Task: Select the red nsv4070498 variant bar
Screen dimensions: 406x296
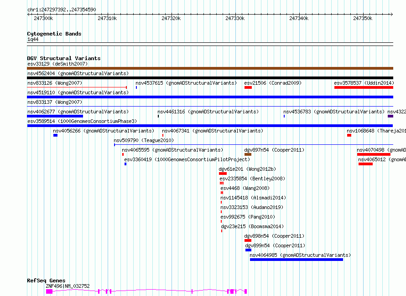Action: coord(374,154)
